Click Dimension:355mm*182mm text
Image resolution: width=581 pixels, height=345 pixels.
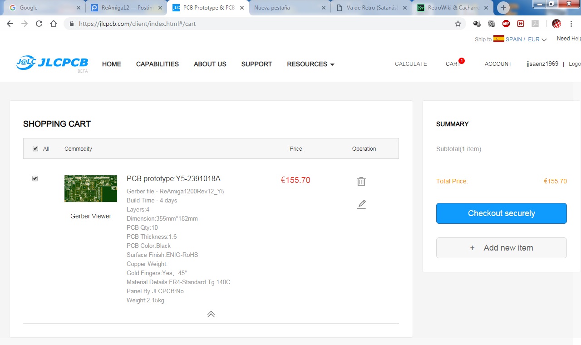tap(162, 218)
